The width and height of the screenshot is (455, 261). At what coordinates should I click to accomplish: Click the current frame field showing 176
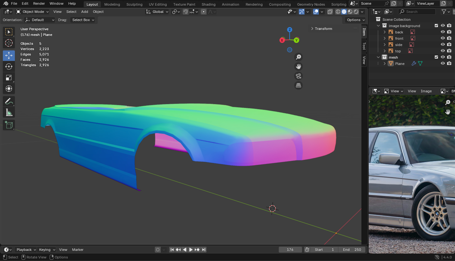(290, 250)
